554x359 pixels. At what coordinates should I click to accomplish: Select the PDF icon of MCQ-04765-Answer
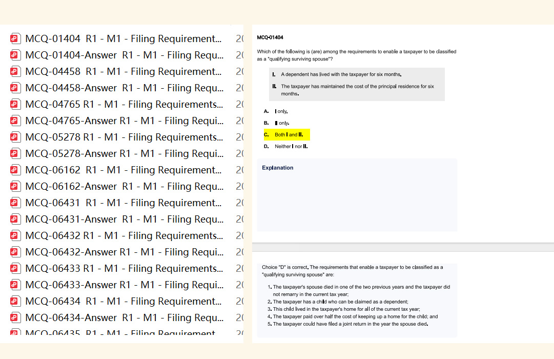click(15, 121)
